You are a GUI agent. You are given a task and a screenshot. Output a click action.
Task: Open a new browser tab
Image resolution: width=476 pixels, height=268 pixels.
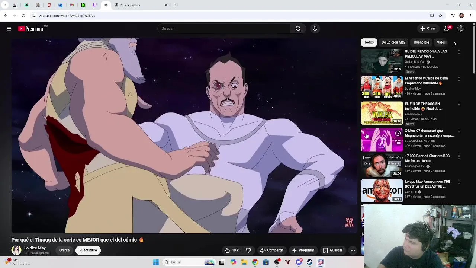pyautogui.click(x=175, y=5)
